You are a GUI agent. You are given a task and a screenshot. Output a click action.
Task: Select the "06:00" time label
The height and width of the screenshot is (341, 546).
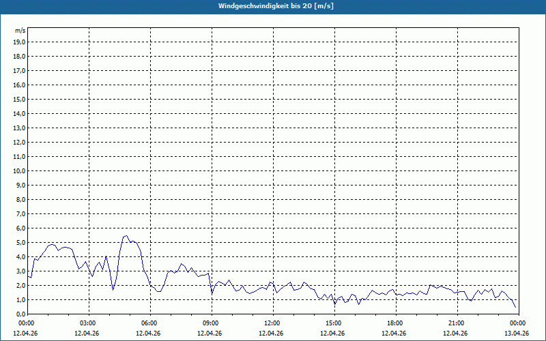tap(149, 323)
